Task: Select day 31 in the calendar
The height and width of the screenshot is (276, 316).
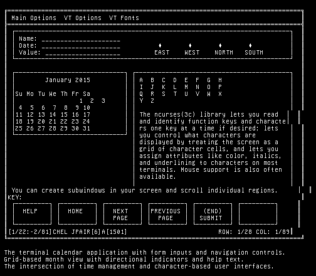Action: pyautogui.click(x=87, y=129)
